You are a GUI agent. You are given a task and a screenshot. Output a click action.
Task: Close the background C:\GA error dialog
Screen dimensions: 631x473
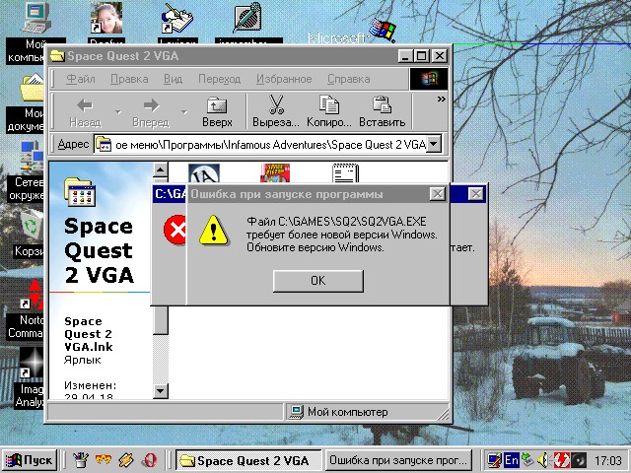tap(475, 194)
